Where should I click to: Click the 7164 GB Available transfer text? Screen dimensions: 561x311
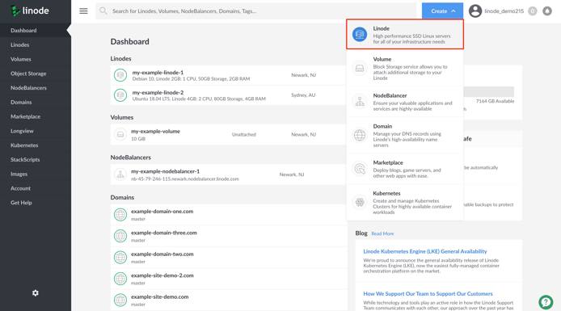point(495,101)
